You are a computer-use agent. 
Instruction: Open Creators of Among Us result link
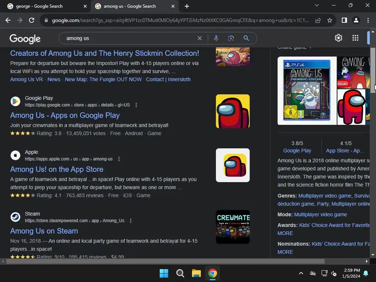tap(105, 53)
